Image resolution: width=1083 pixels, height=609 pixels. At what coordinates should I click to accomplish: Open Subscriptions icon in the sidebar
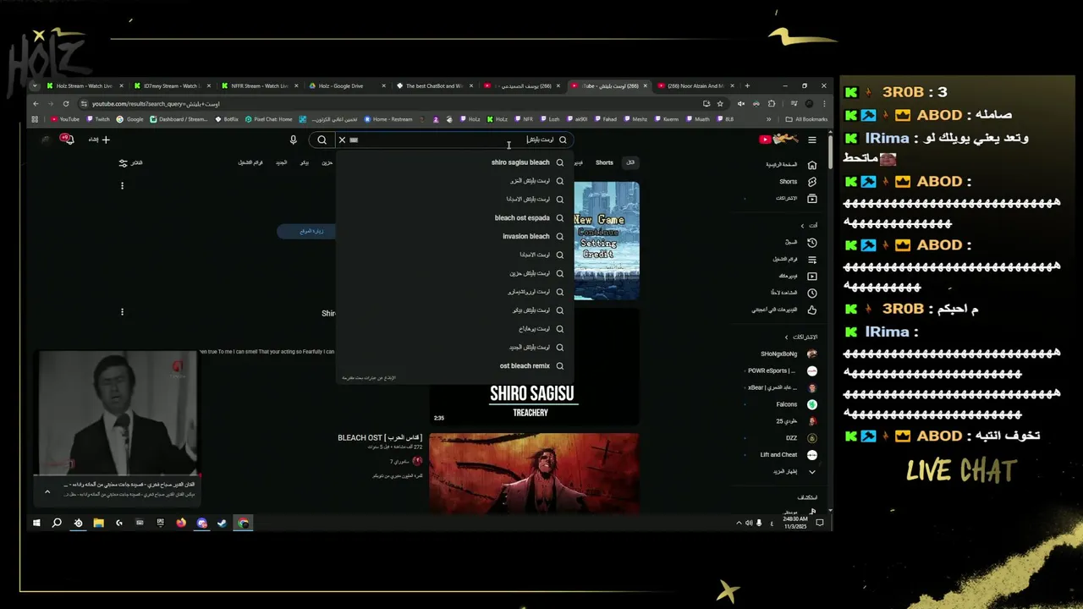[812, 199]
